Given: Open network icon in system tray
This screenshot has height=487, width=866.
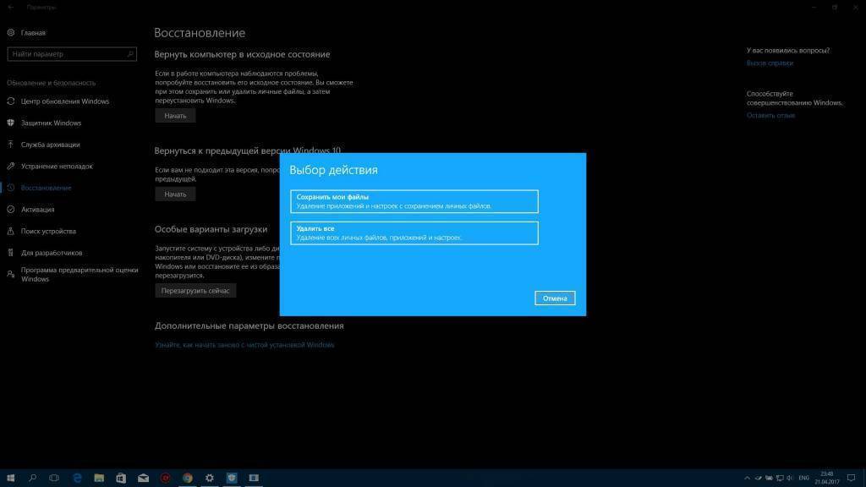Looking at the screenshot, I should pyautogui.click(x=779, y=479).
